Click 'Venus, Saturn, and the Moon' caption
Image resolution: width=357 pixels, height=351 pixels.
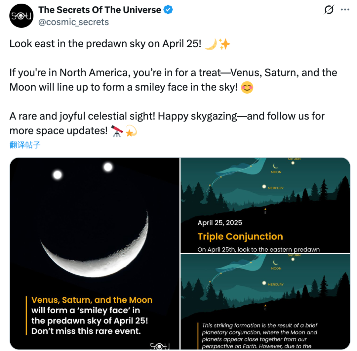click(x=92, y=300)
